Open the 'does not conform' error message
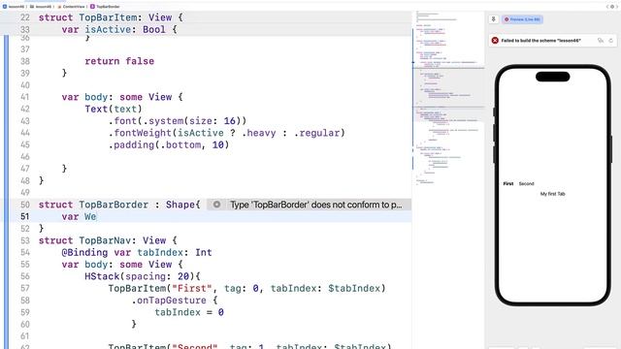This screenshot has height=349, width=621. coord(315,205)
